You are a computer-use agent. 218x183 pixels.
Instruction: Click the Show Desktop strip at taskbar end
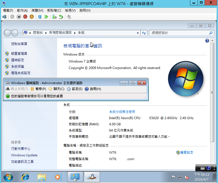215,177
